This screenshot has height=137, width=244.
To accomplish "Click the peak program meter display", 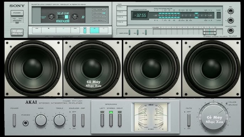I will tap(182, 15).
